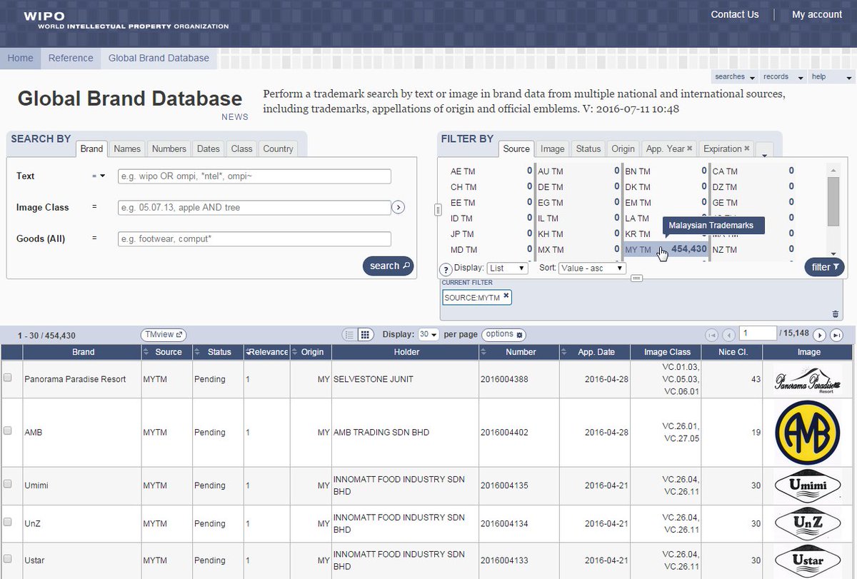Viewport: 857px width, 579px height.
Task: Open additional filter tabs dropdown arrow
Action: (763, 151)
